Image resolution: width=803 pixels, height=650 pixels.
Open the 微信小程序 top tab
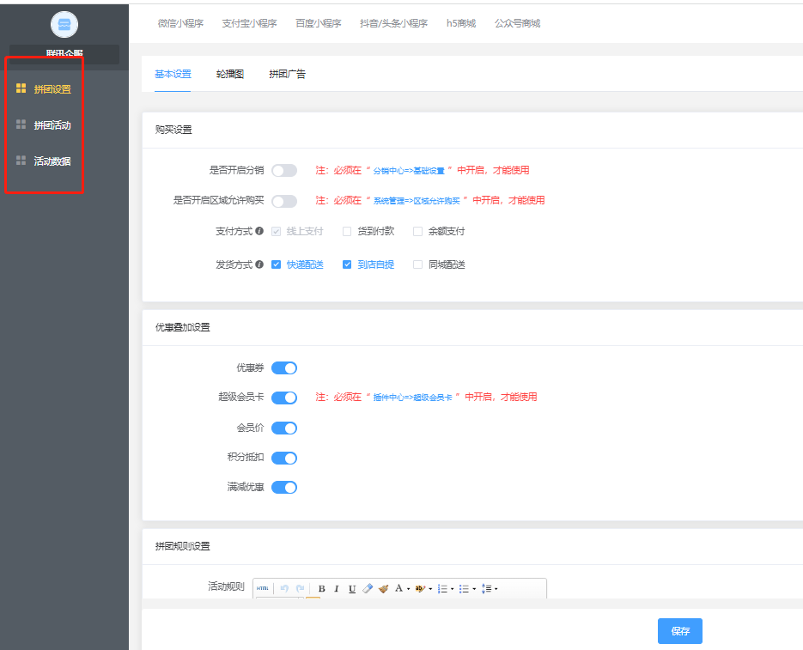pos(180,23)
